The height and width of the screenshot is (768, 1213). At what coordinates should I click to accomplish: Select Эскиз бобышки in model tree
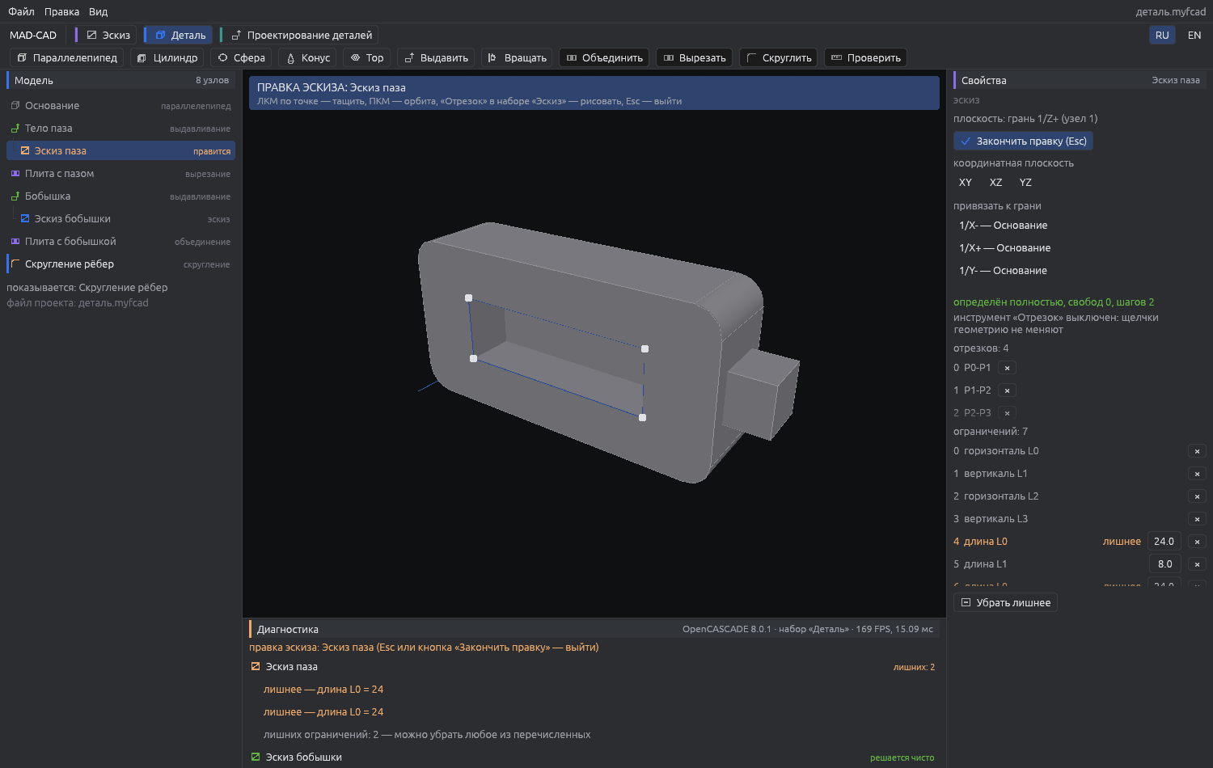click(121, 219)
